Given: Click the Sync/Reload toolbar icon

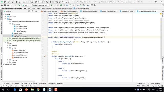Looking at the screenshot, I should coord(8,5).
